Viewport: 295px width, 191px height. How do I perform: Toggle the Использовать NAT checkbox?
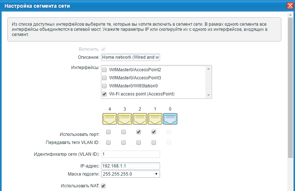tap(104, 186)
